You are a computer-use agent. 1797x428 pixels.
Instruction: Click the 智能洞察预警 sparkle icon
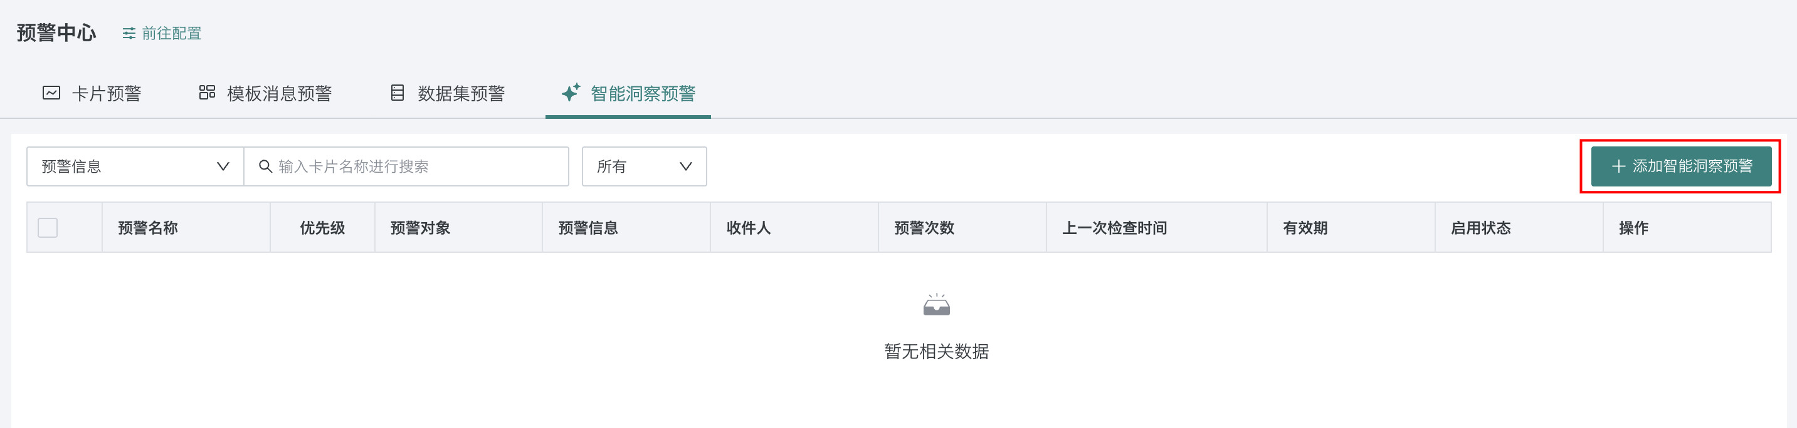click(571, 93)
